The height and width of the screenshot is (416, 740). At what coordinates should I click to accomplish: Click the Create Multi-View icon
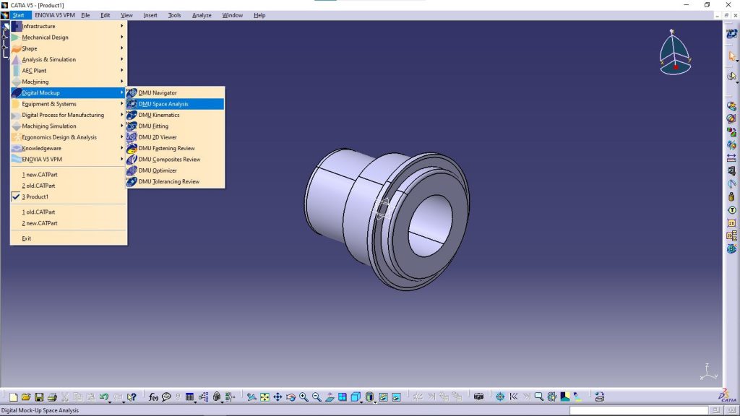click(343, 397)
